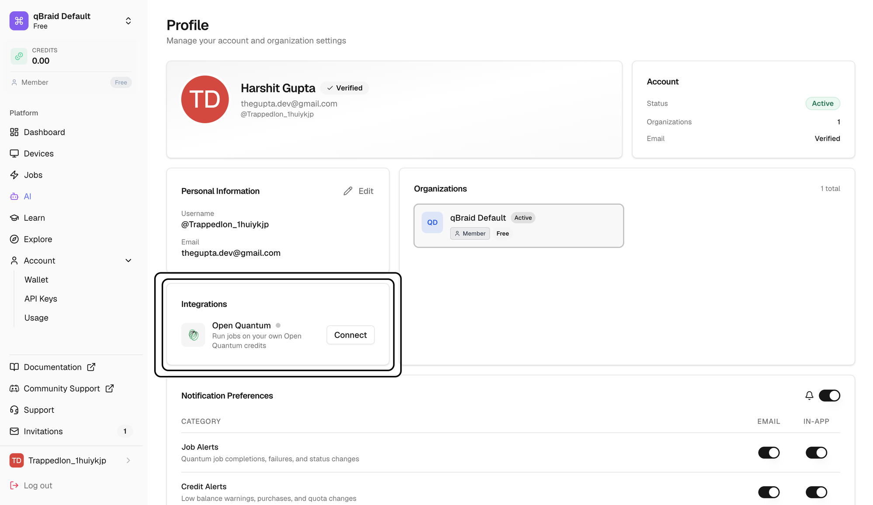873x505 pixels.
Task: Click the Support headset icon
Action: [14, 410]
